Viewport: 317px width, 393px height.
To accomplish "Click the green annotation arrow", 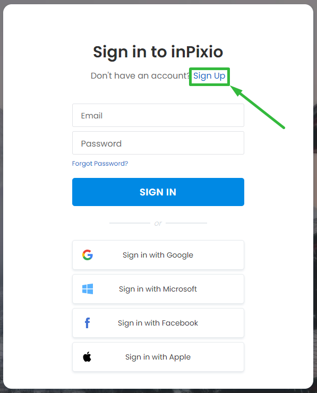I will click(x=258, y=107).
